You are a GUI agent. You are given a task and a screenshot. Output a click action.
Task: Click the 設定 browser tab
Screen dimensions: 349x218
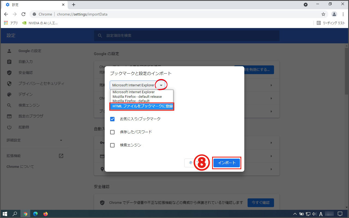click(x=34, y=5)
